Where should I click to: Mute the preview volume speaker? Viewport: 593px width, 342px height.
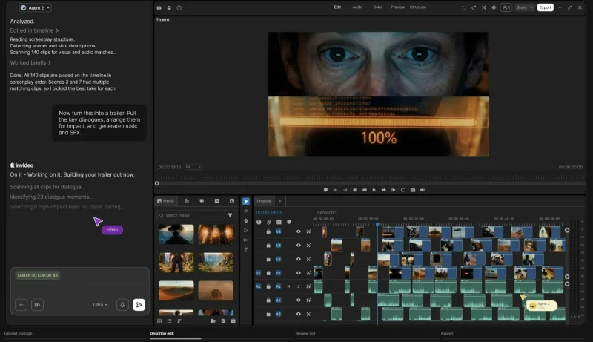tap(423, 190)
